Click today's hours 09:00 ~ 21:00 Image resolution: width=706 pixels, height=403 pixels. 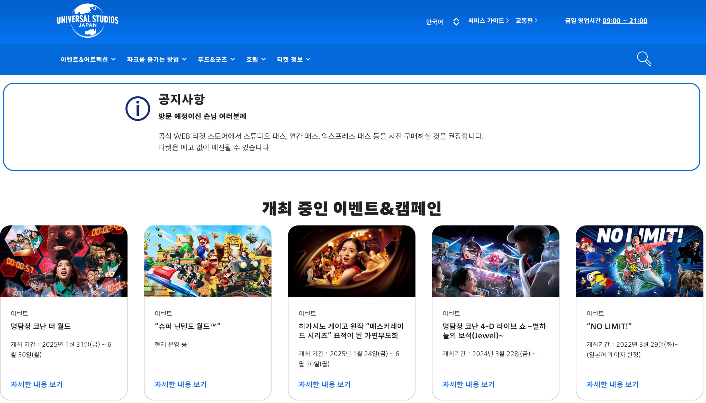(x=624, y=21)
